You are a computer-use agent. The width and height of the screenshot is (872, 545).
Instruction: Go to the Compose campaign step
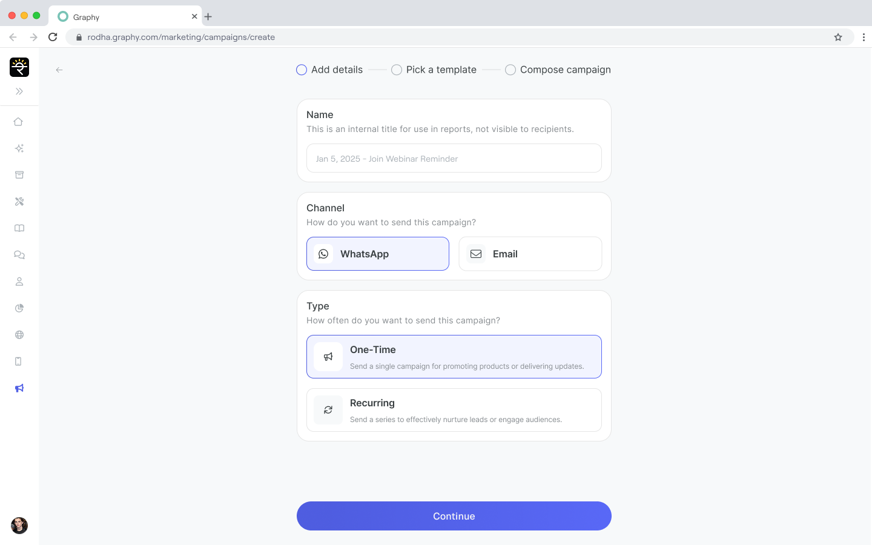[x=557, y=70]
